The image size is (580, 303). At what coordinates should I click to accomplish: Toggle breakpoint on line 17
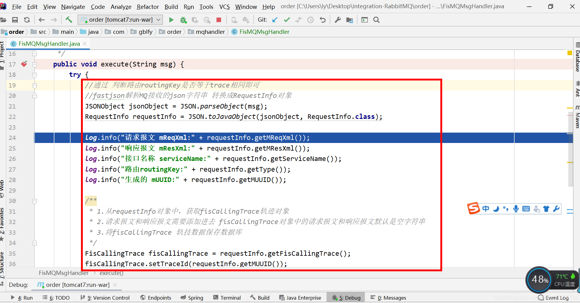point(24,64)
